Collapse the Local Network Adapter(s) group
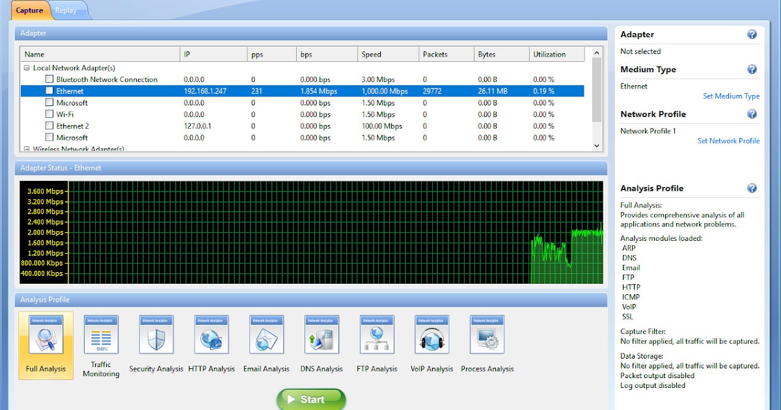The width and height of the screenshot is (781, 410). click(27, 68)
